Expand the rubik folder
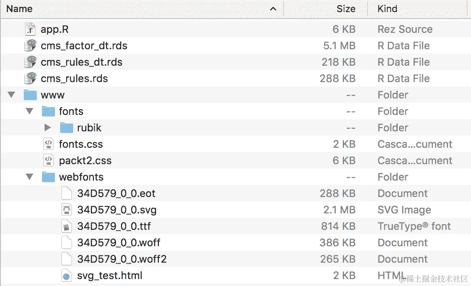Image resolution: width=471 pixels, height=286 pixels. click(48, 128)
